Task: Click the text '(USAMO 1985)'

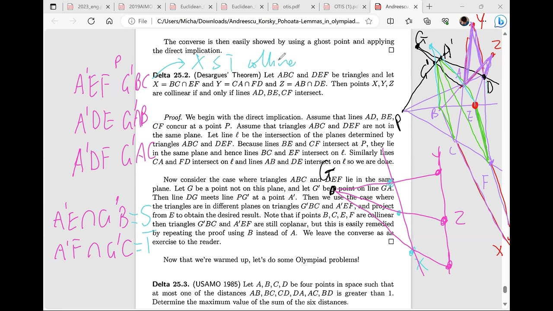Action: coord(216,284)
